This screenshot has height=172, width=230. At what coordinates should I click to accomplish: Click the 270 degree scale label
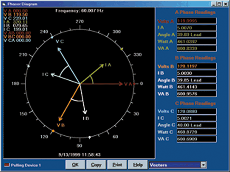pyautogui.click(x=80, y=21)
